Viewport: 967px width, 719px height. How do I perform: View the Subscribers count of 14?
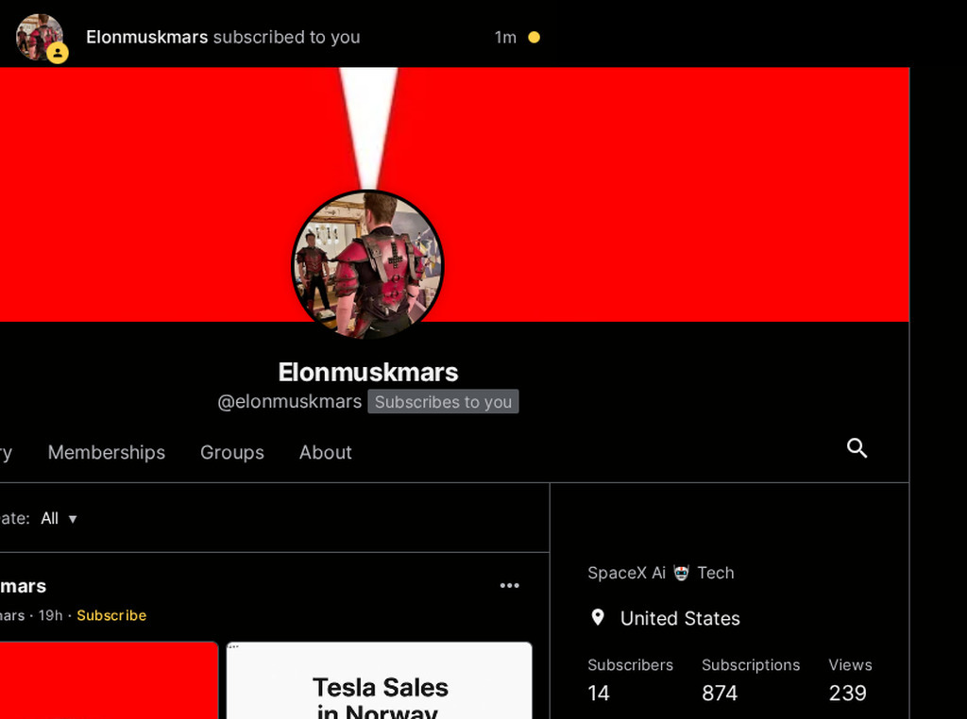click(x=598, y=694)
